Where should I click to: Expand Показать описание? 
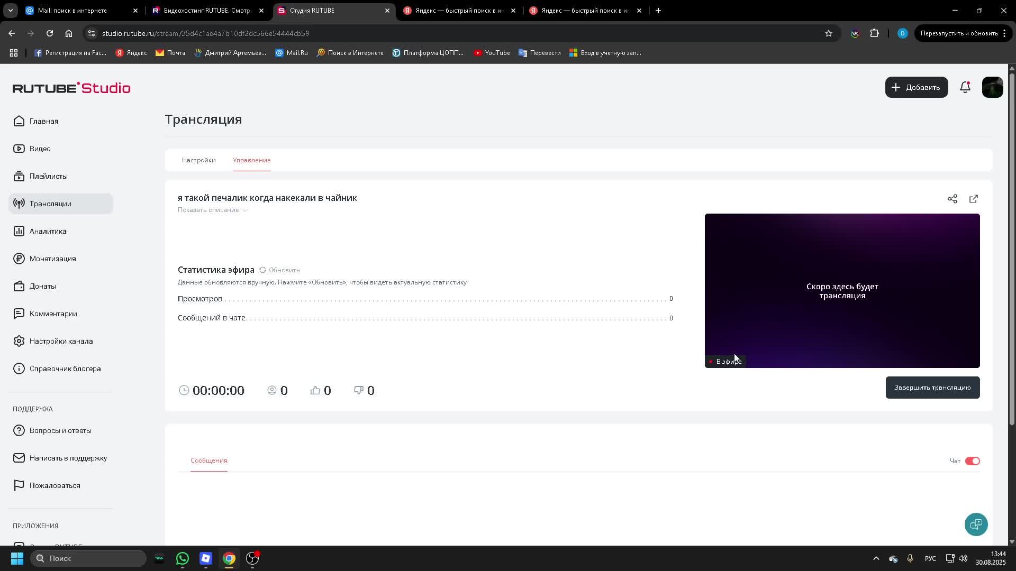tap(212, 210)
